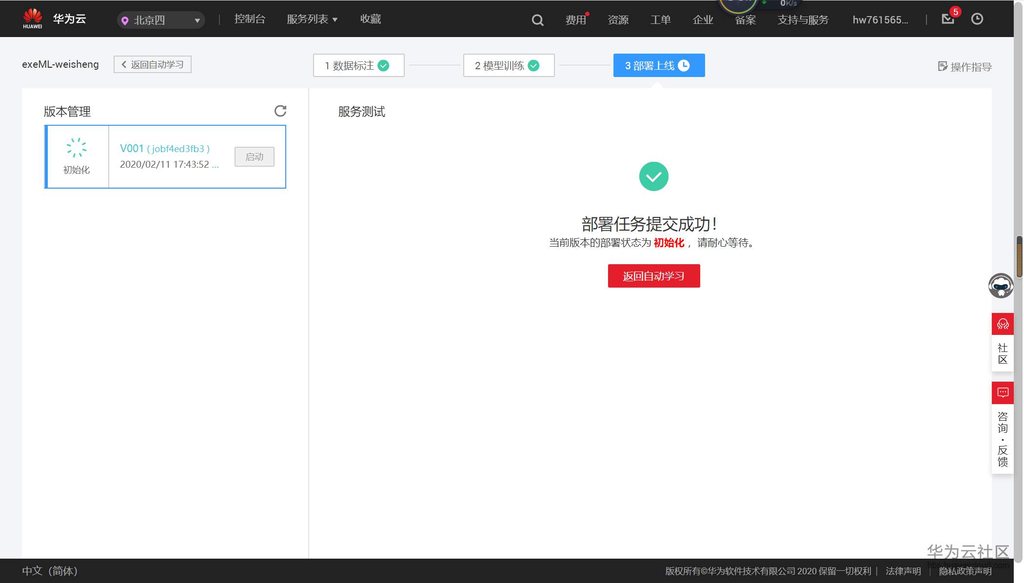
Task: Refresh the version management list
Action: click(x=280, y=111)
